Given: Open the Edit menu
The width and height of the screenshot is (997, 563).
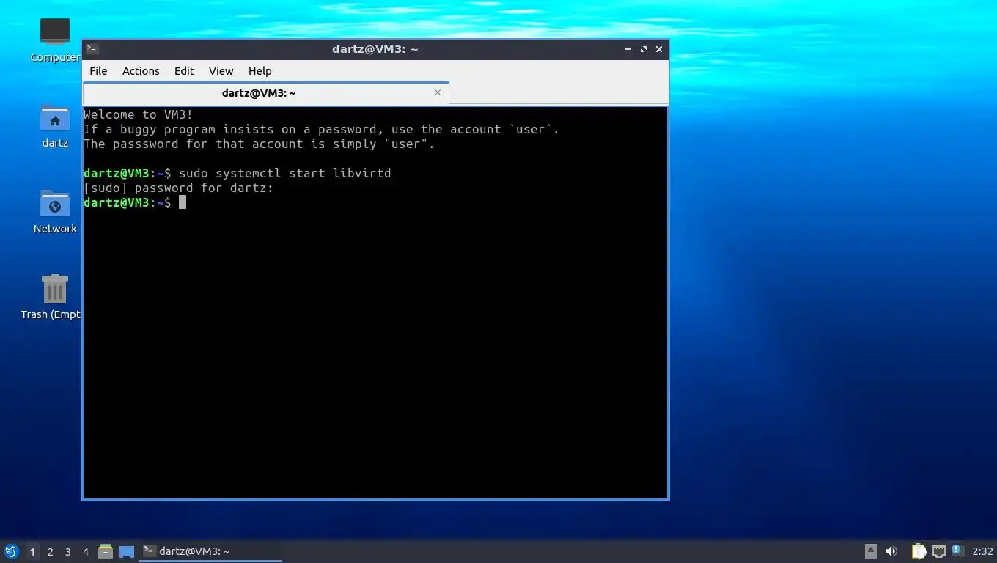Looking at the screenshot, I should (184, 71).
